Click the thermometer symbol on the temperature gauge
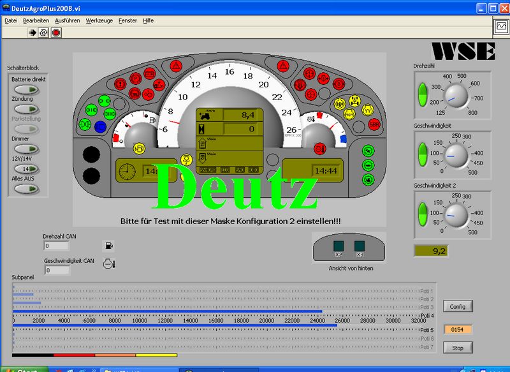This screenshot has width=510, height=372. point(311,119)
